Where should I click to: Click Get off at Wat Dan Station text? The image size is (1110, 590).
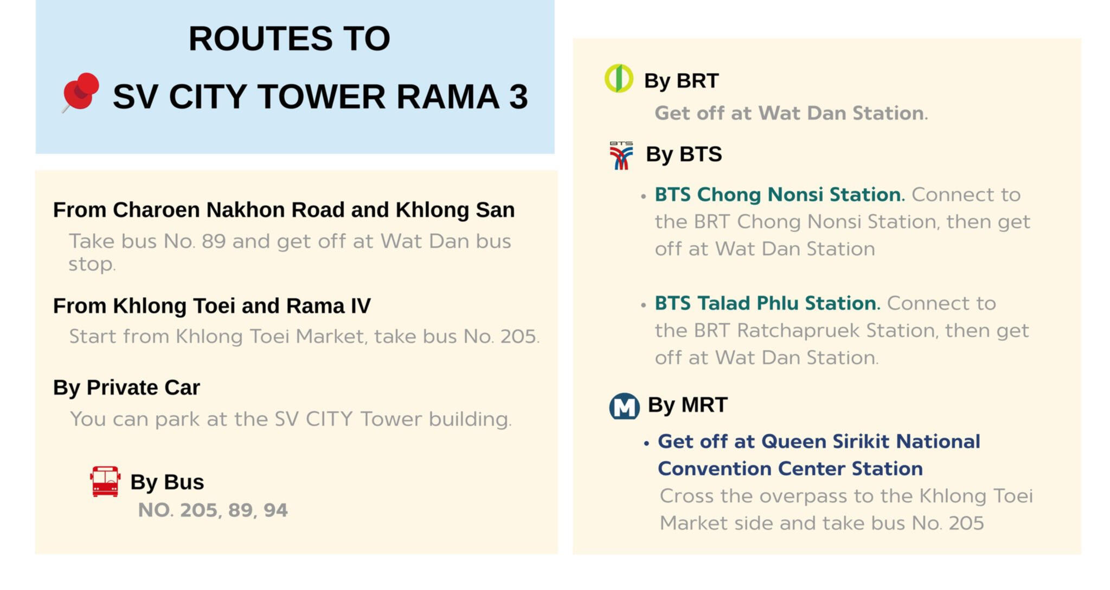pyautogui.click(x=791, y=113)
